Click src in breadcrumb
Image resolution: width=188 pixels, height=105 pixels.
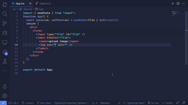[x=14, y=9]
